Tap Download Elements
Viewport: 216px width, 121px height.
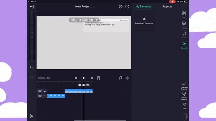[144, 21]
